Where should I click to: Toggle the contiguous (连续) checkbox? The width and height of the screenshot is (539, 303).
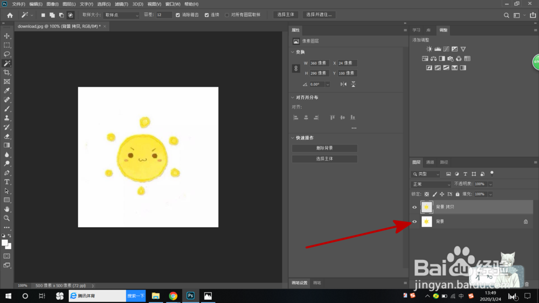pyautogui.click(x=206, y=15)
